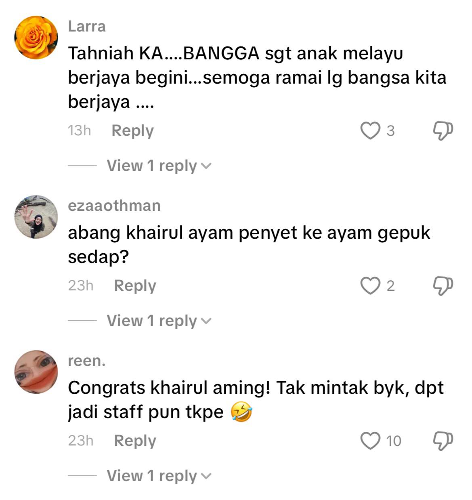Open username reen.
Image resolution: width=472 pixels, height=500 pixels.
coord(87,361)
